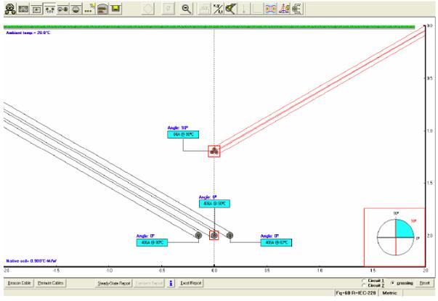Click the blue info icon near reports
438x301 pixels.
(171, 283)
